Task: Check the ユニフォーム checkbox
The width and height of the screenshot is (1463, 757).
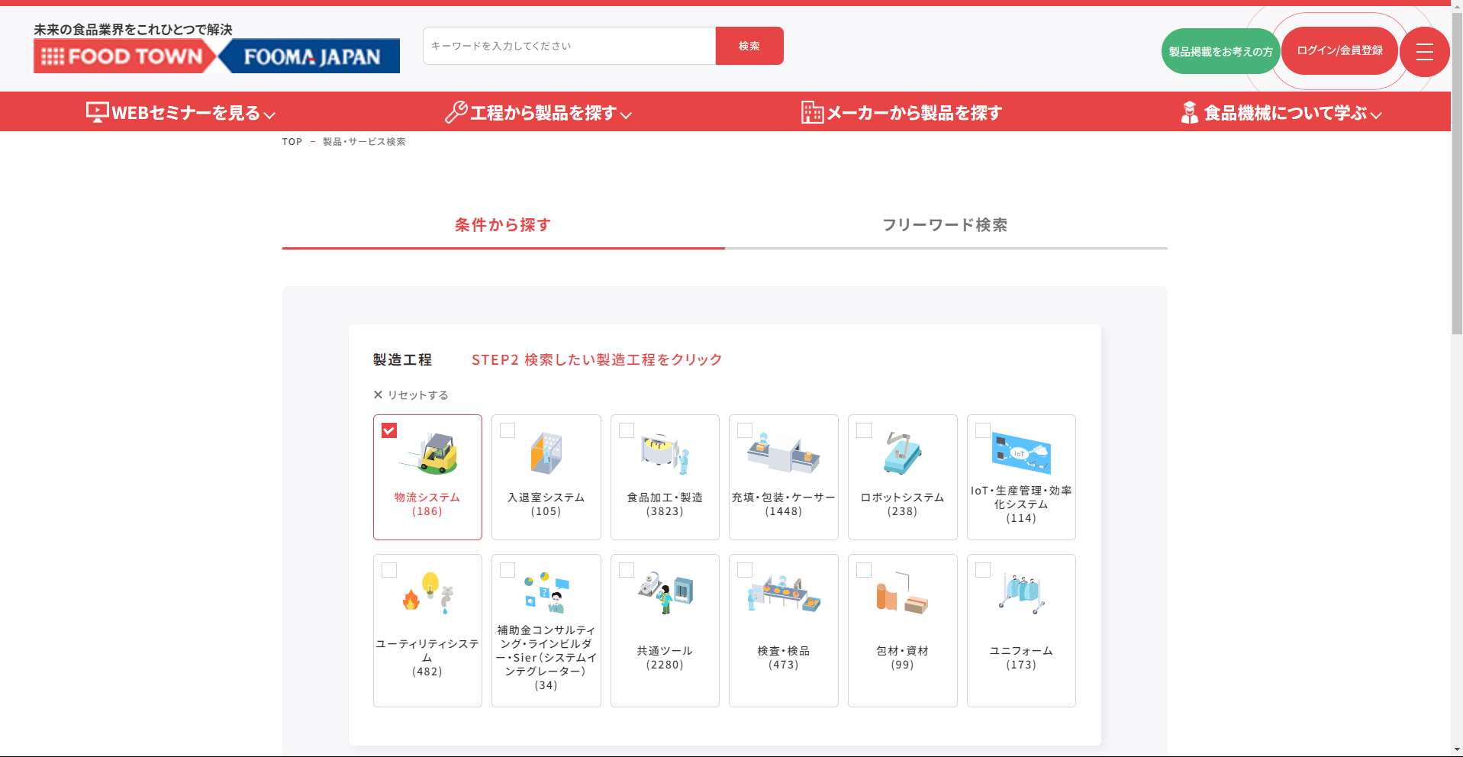Action: click(x=983, y=570)
